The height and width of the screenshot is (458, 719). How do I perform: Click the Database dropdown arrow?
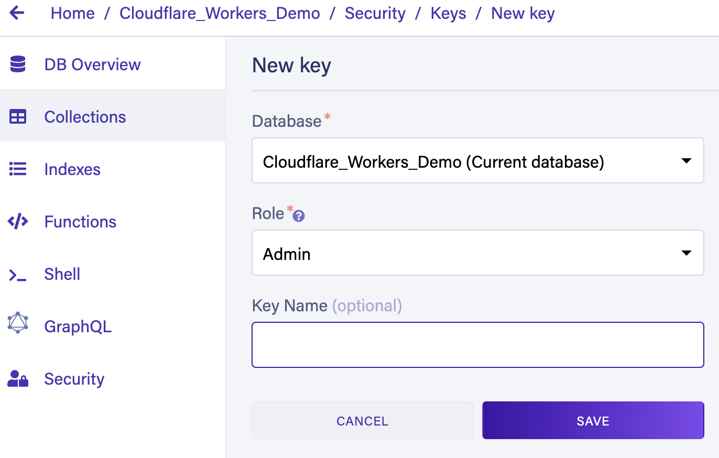686,161
